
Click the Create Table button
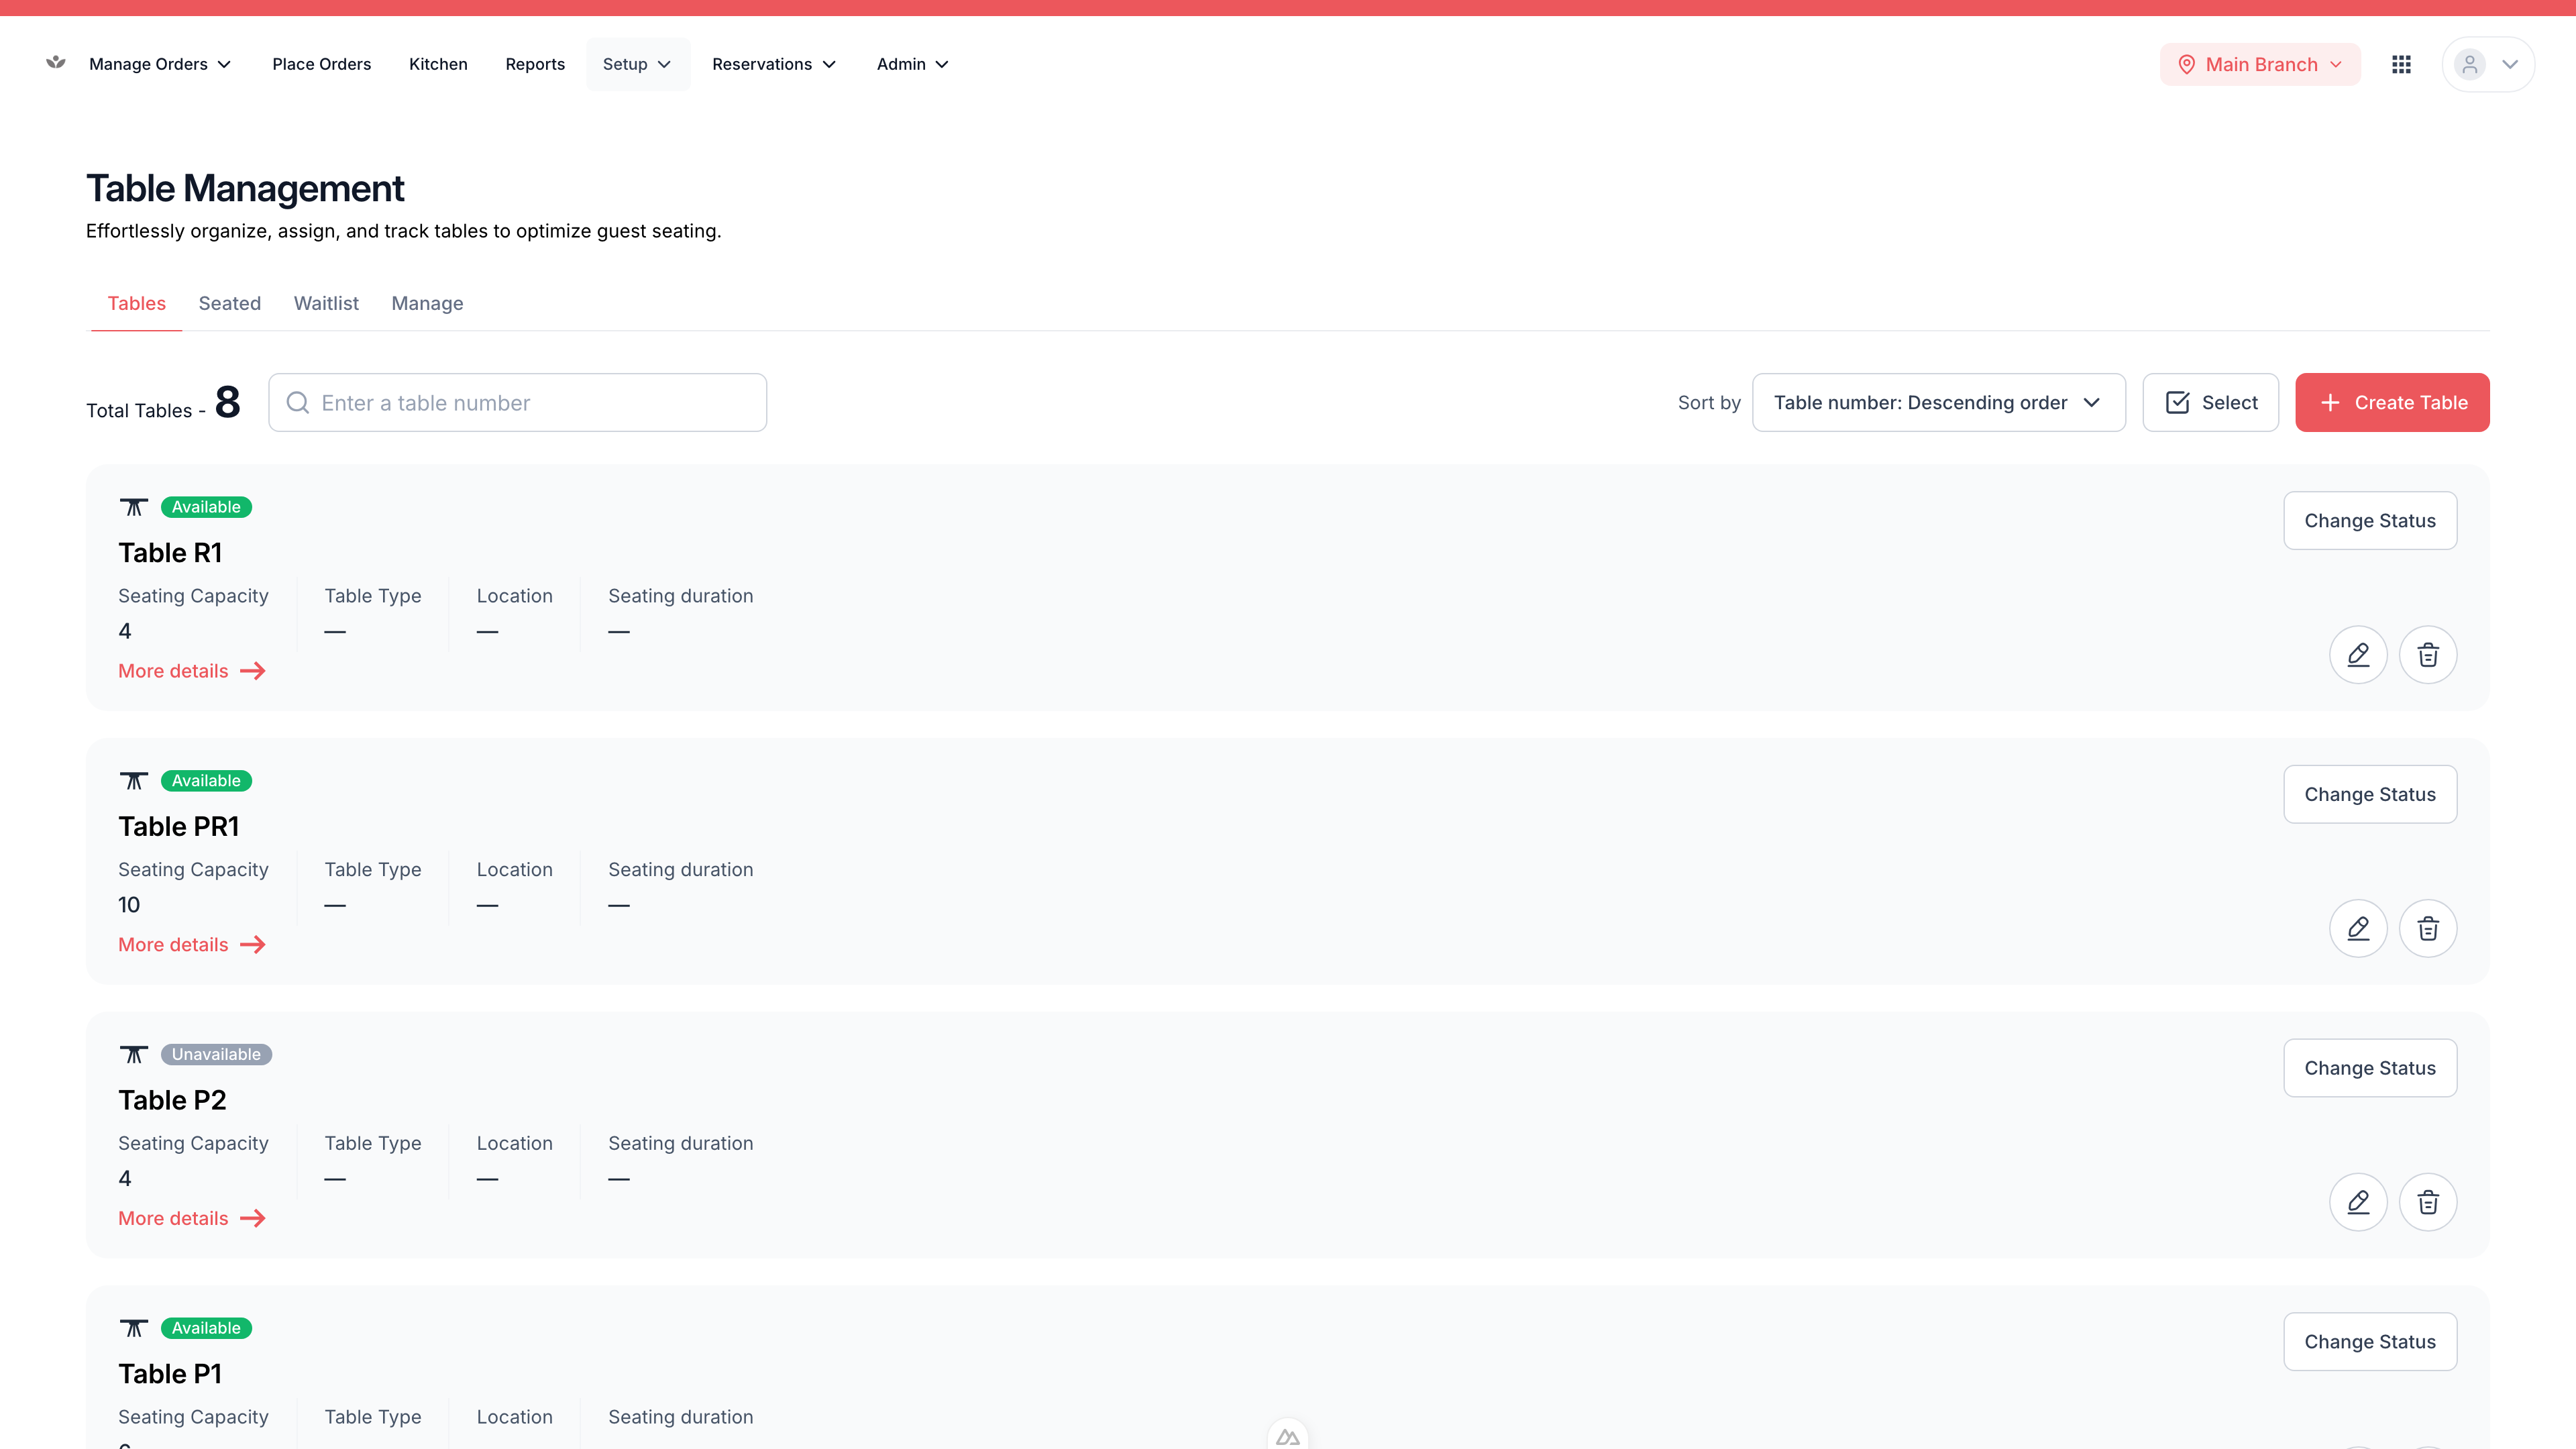coord(2392,402)
